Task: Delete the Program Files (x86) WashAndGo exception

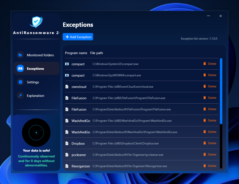Action: (x=210, y=120)
